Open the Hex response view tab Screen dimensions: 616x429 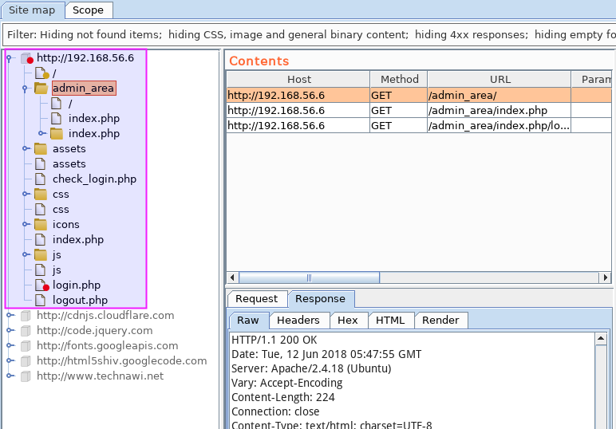click(348, 321)
